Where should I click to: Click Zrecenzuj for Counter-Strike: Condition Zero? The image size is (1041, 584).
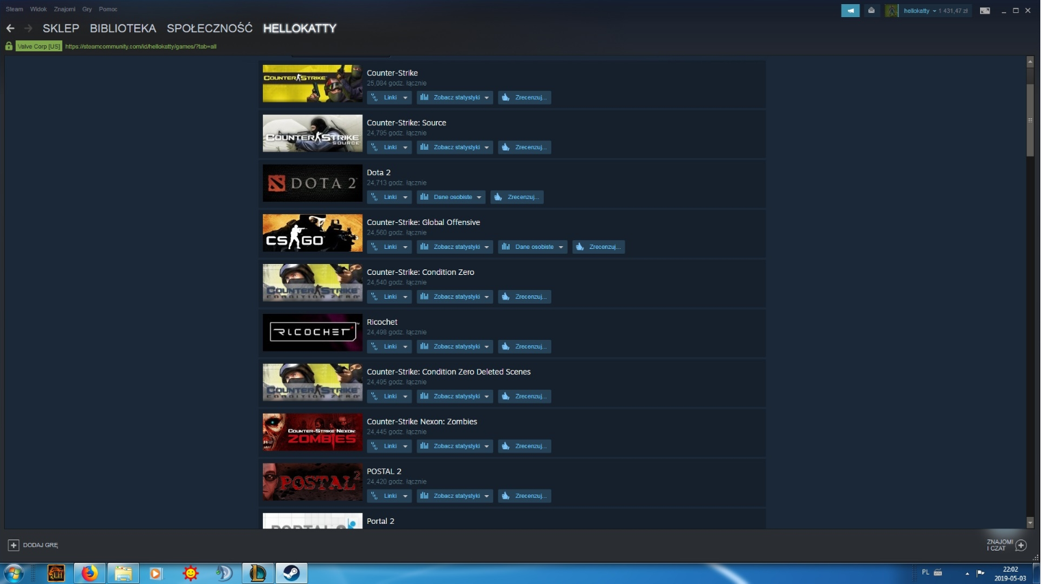(525, 297)
